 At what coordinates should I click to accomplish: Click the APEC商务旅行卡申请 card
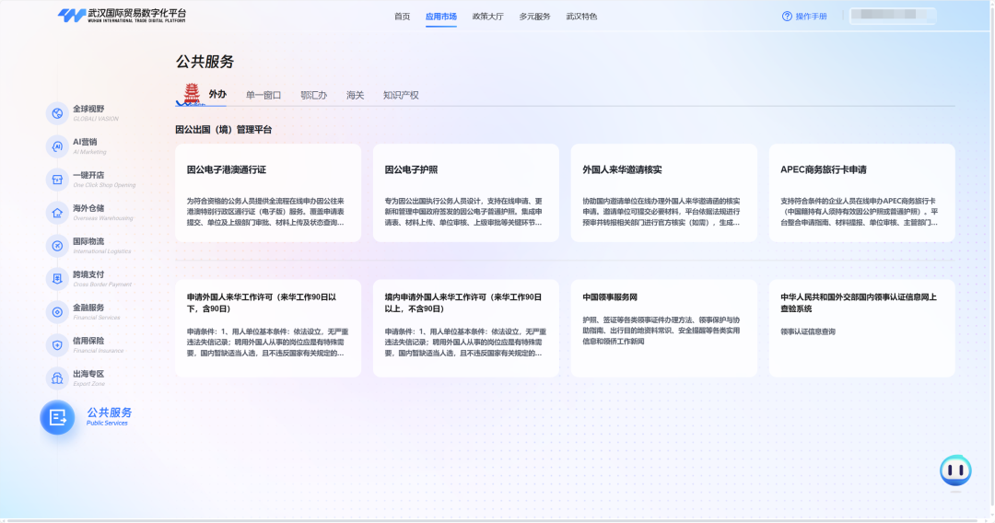coord(861,192)
